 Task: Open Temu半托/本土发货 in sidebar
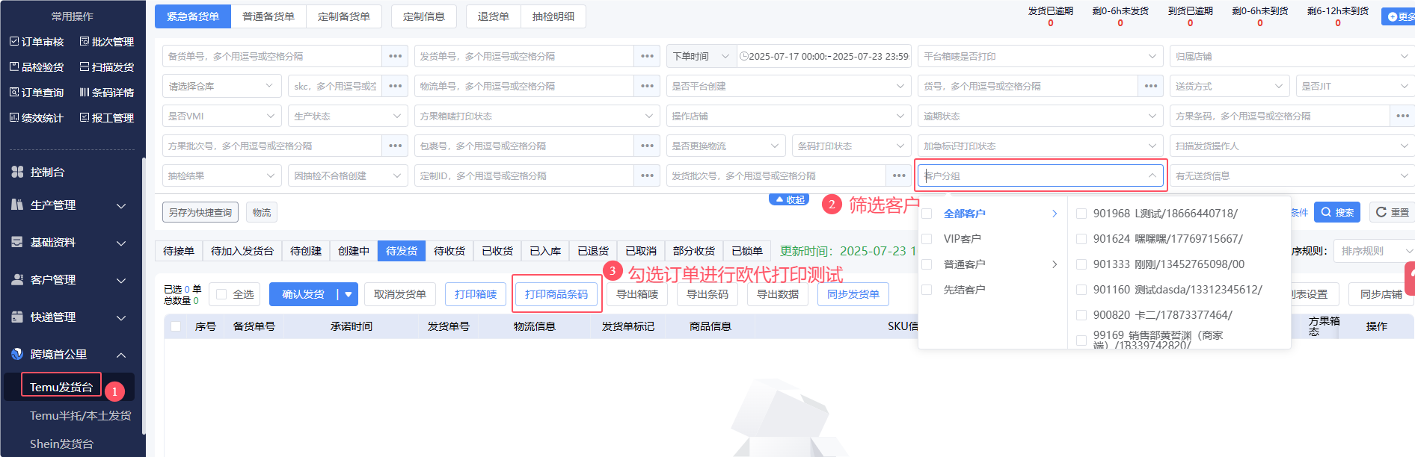[x=81, y=415]
